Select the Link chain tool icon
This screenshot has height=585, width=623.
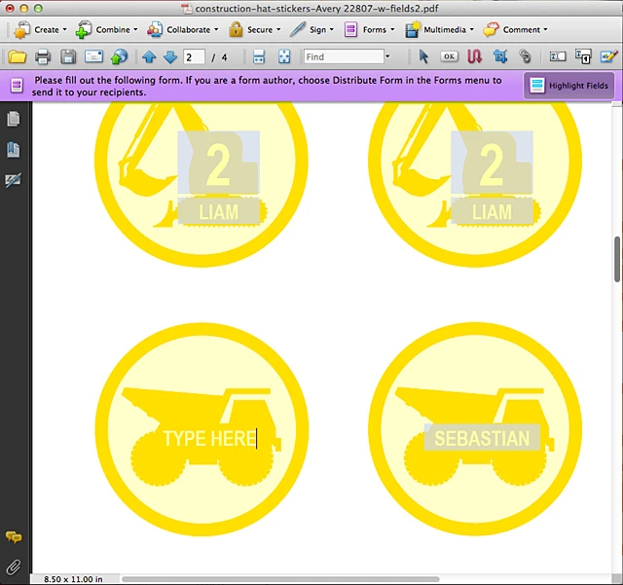[525, 56]
